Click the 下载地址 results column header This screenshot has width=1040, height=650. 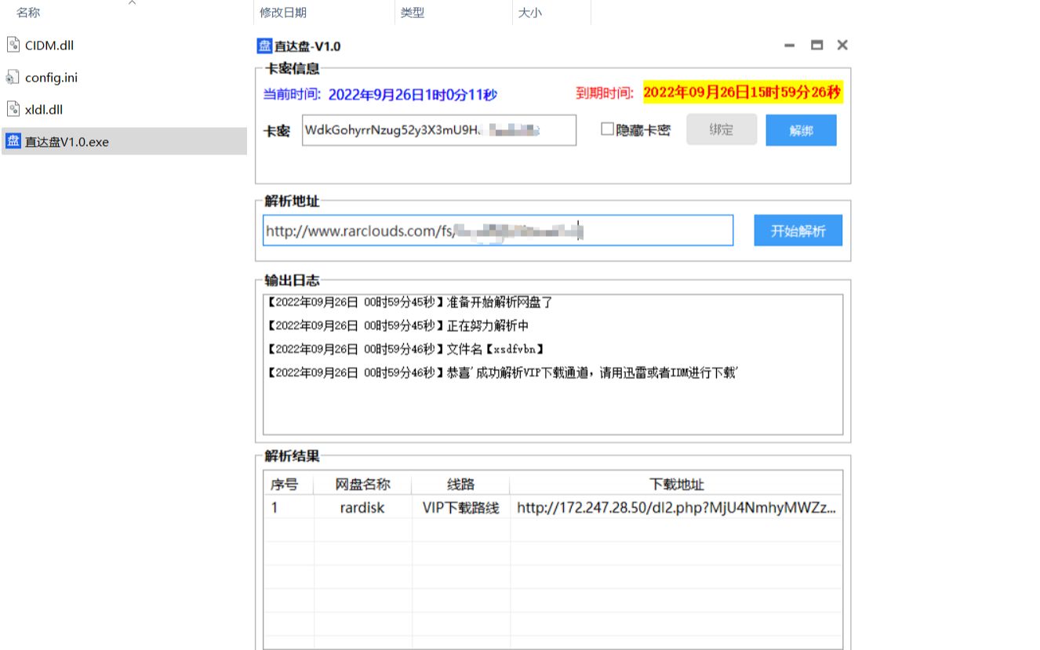(x=676, y=484)
